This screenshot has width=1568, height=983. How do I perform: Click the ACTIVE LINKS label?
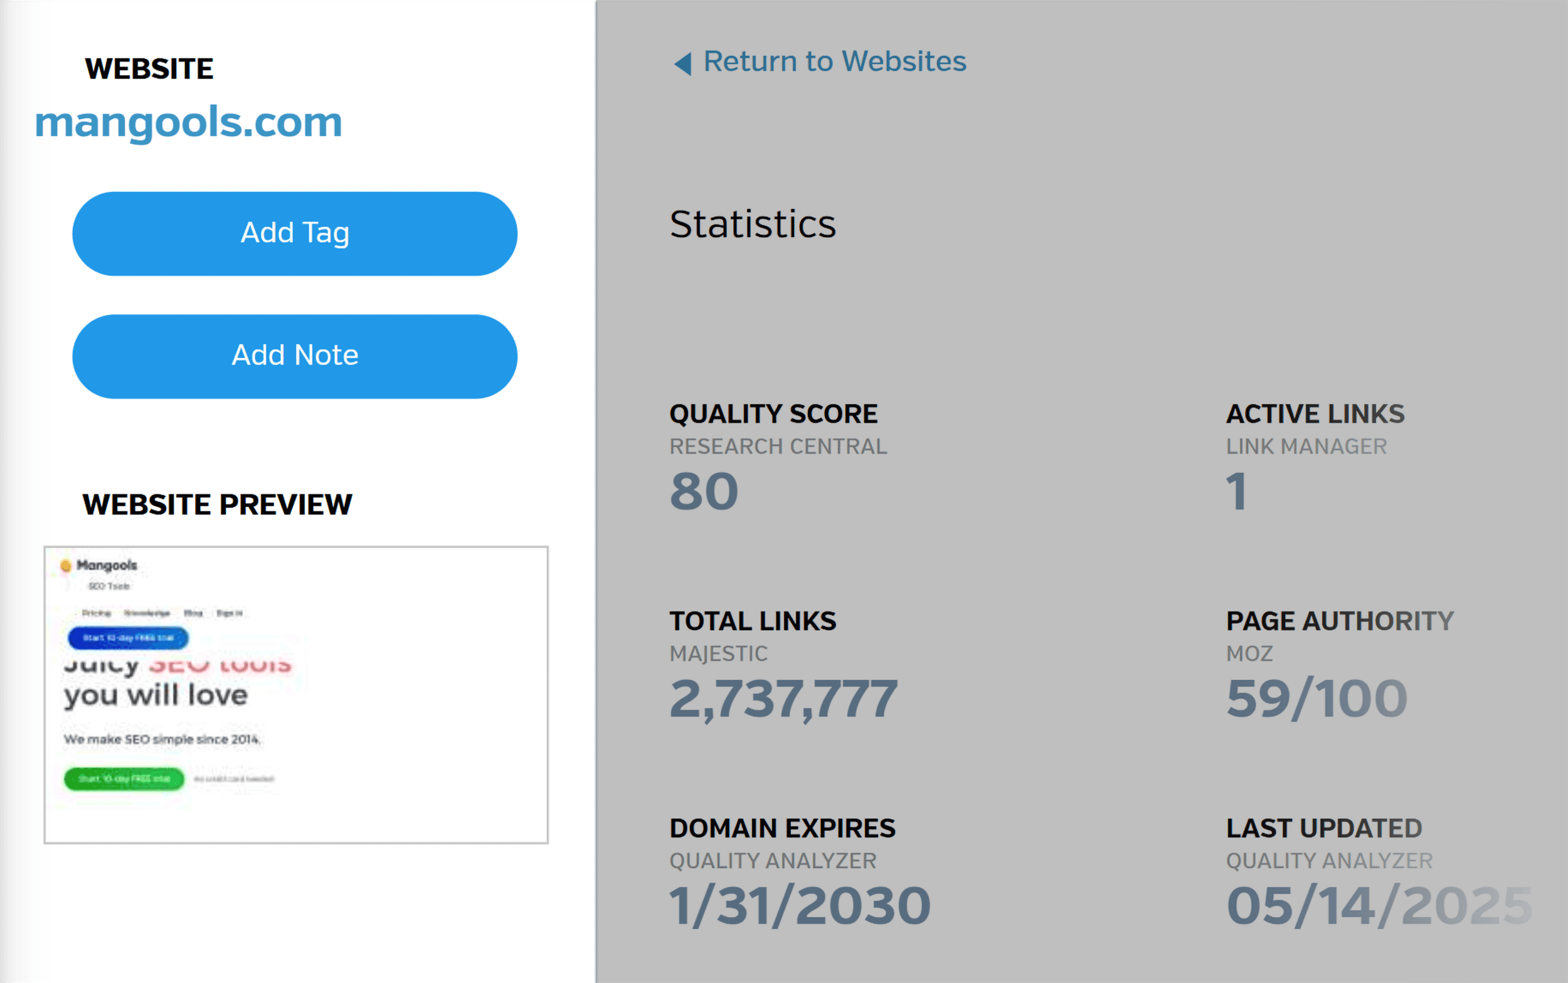[1315, 414]
